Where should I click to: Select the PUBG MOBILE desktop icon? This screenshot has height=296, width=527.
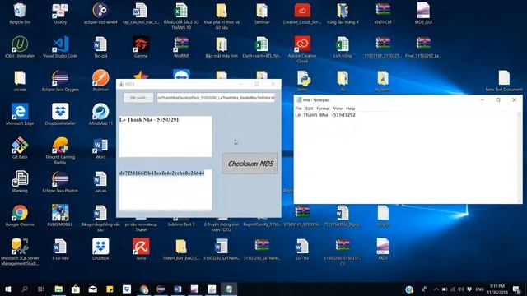pyautogui.click(x=60, y=215)
